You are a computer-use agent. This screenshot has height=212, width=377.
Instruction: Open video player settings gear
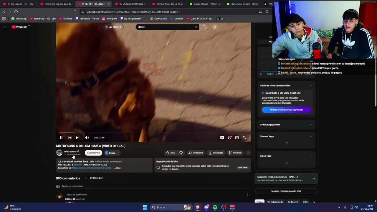click(x=230, y=138)
